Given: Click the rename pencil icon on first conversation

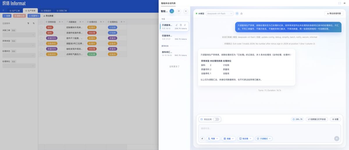Looking at the screenshot, I should coord(177,25).
